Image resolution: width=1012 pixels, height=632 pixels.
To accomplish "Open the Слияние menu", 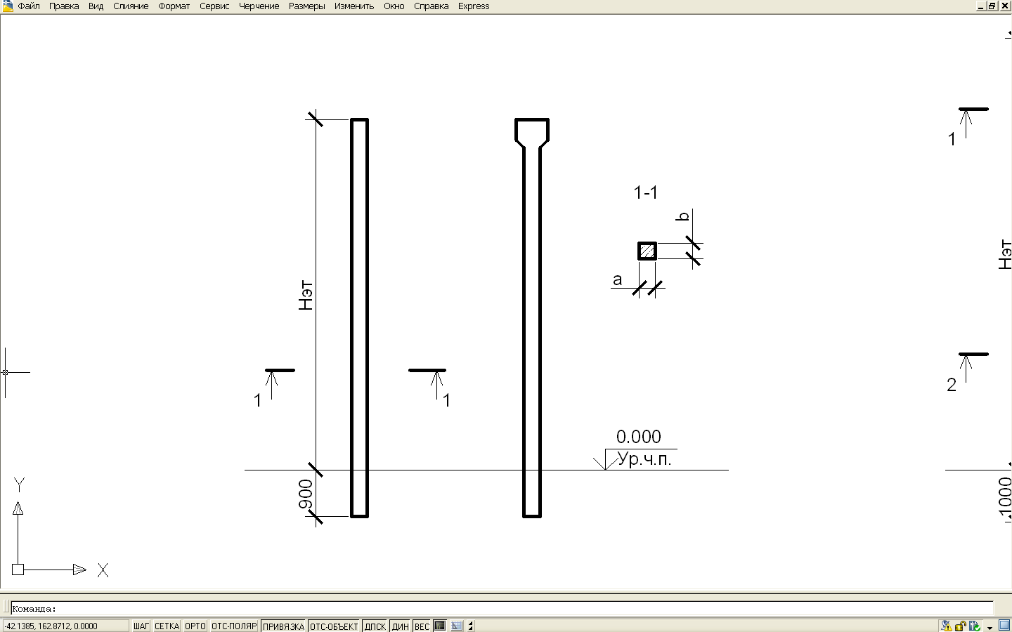I will pyautogui.click(x=131, y=6).
